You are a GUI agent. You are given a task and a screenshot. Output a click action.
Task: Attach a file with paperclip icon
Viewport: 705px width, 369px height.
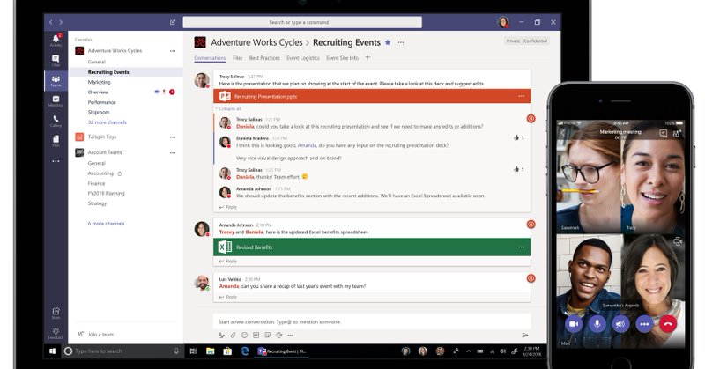233,335
